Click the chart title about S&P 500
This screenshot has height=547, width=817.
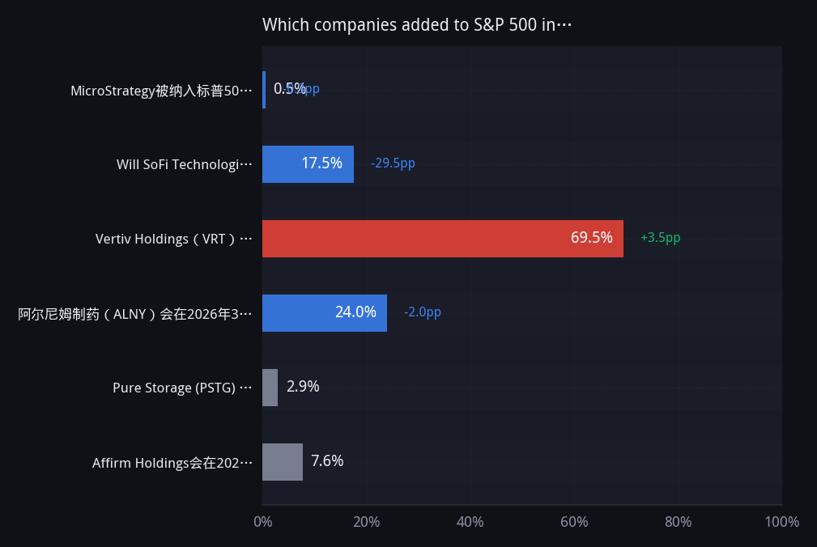coord(417,24)
